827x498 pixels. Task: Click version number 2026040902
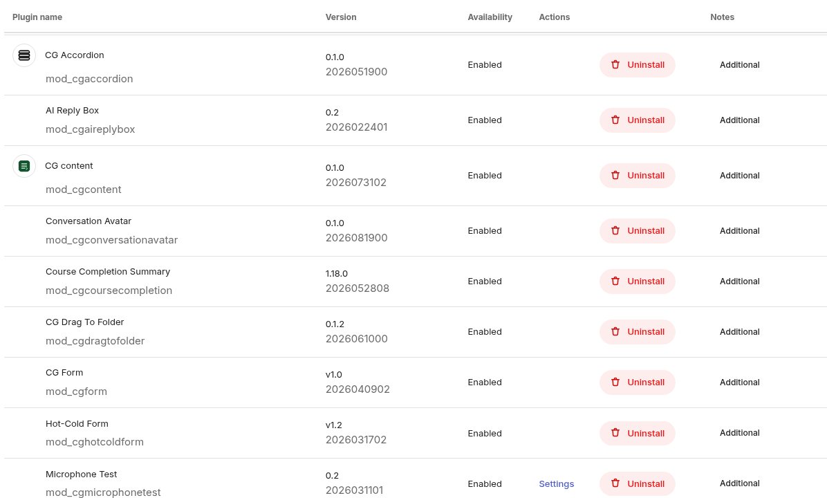(x=357, y=389)
